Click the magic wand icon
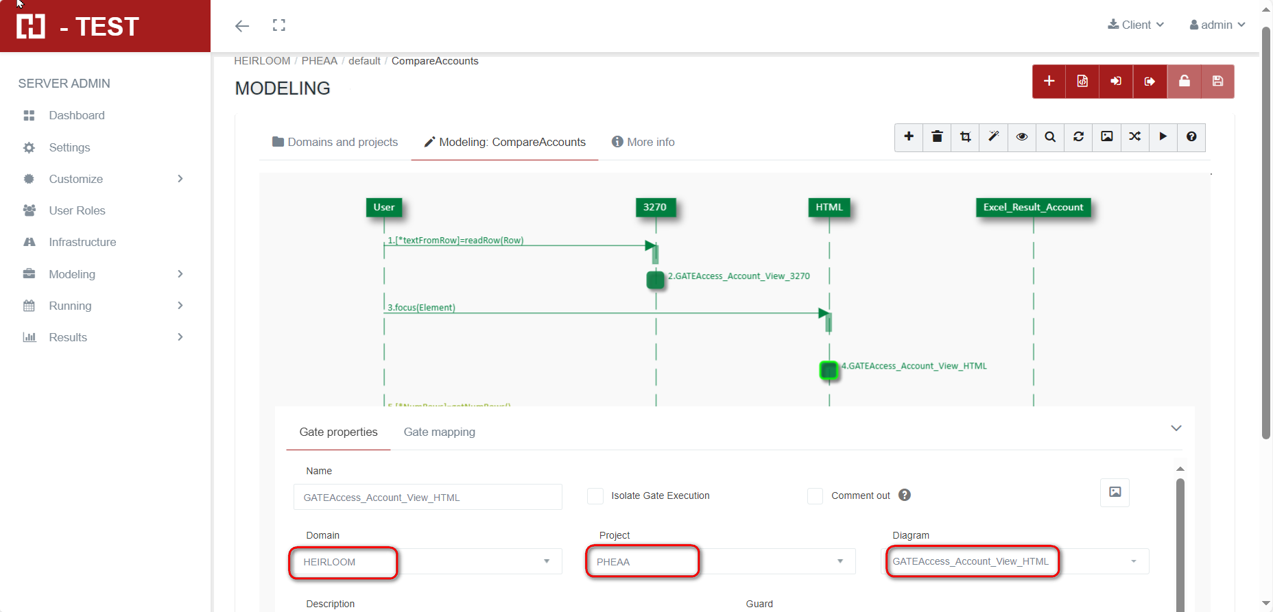 (x=993, y=137)
